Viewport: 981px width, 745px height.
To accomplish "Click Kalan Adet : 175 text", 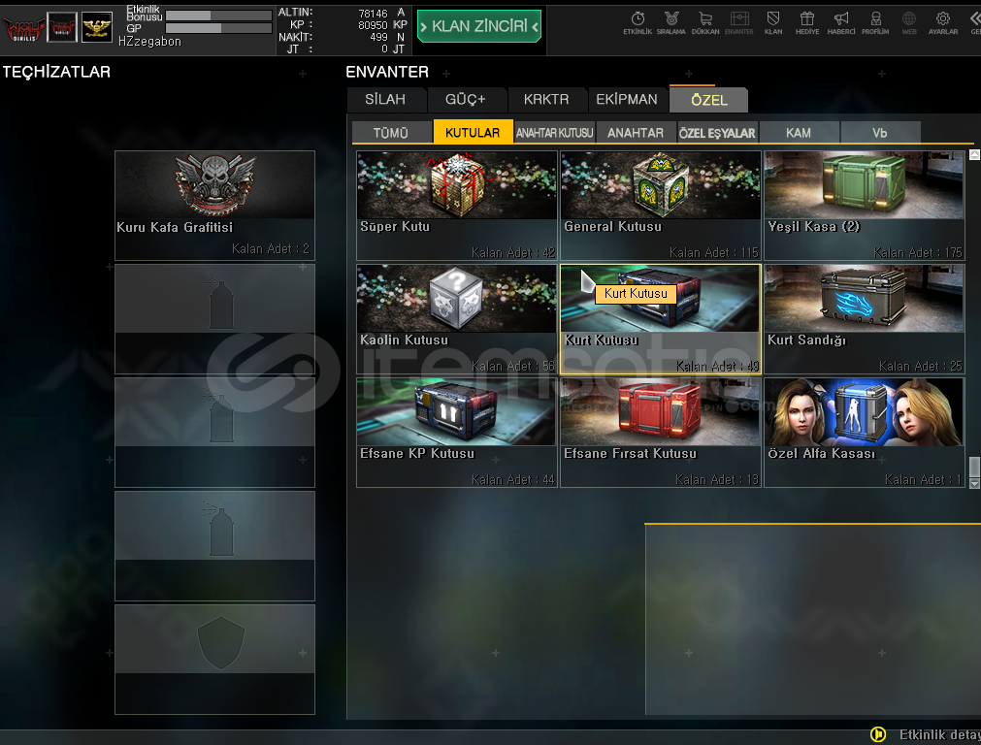I will click(918, 253).
